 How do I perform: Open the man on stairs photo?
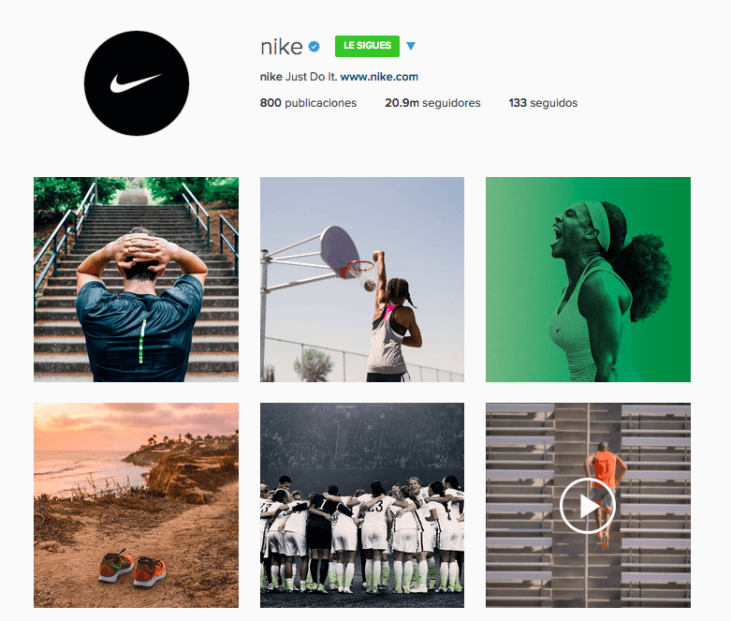point(136,279)
